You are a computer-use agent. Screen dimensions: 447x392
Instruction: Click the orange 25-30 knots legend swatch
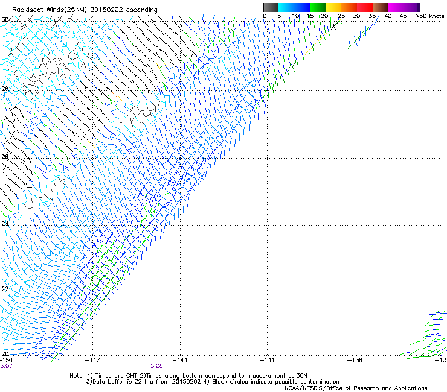click(349, 7)
